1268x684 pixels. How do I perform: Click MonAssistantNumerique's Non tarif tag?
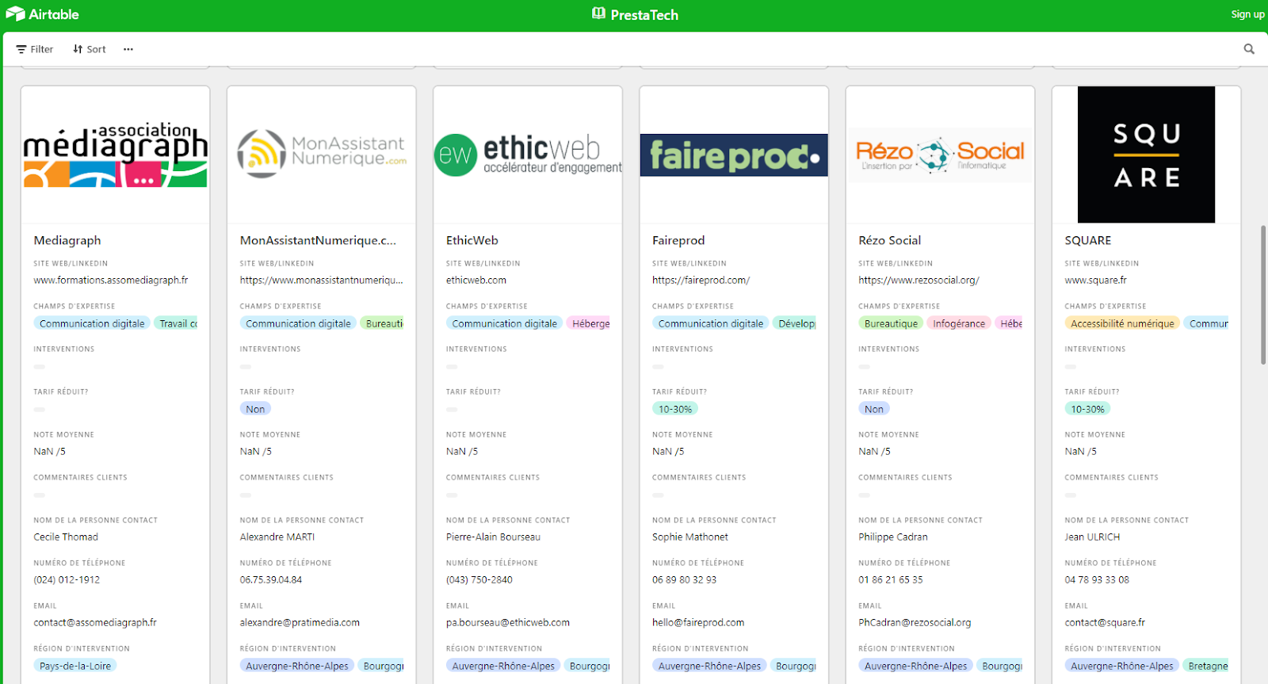click(x=255, y=409)
